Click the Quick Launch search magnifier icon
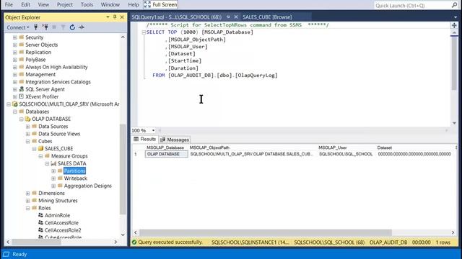 click(x=454, y=5)
